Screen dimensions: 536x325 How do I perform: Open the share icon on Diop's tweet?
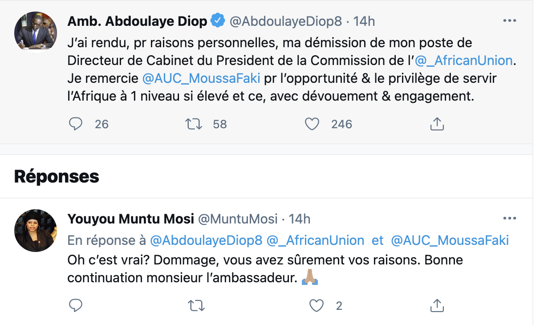[437, 124]
